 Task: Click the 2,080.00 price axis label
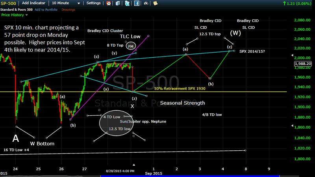tap(302, 20)
